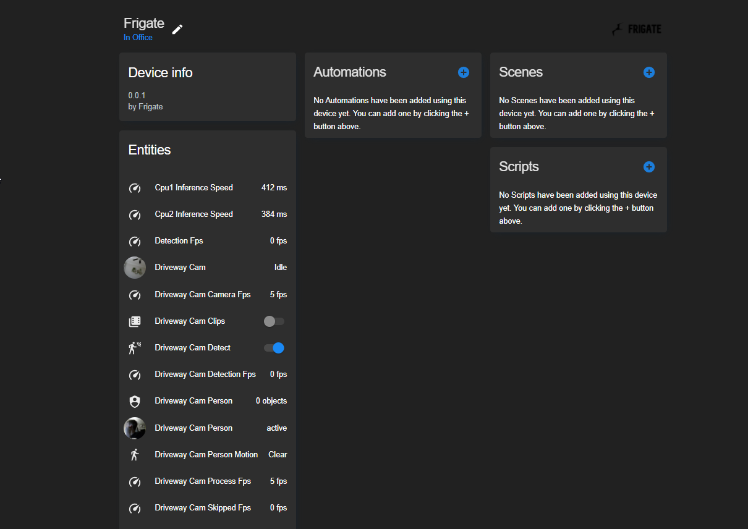Viewport: 748px width, 529px height.
Task: Click the Device info heading
Action: point(160,73)
